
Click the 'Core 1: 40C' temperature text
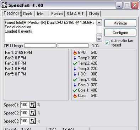click(87, 90)
